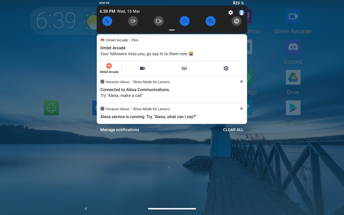Open the user profile avatar
Viewport: 344px width, 215px height.
242,12
